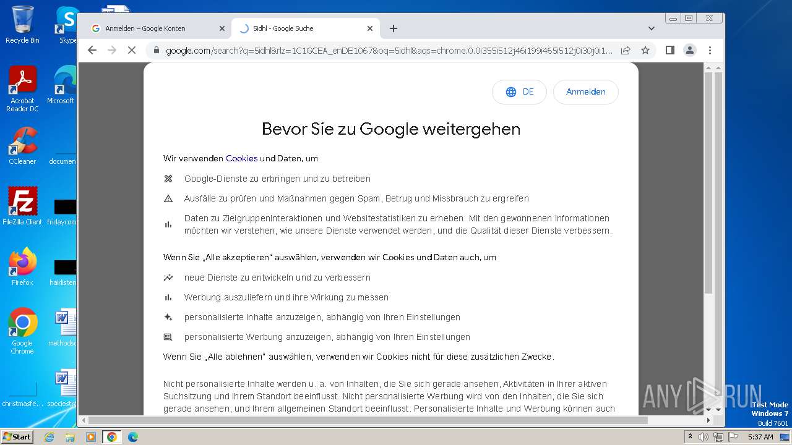Open the volume speaker tray icon

click(704, 437)
